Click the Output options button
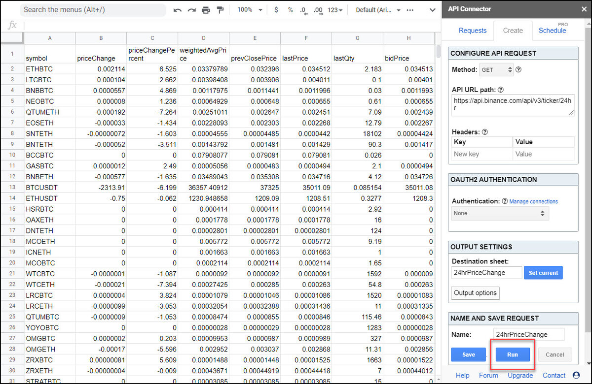592x384 pixels. pyautogui.click(x=476, y=293)
